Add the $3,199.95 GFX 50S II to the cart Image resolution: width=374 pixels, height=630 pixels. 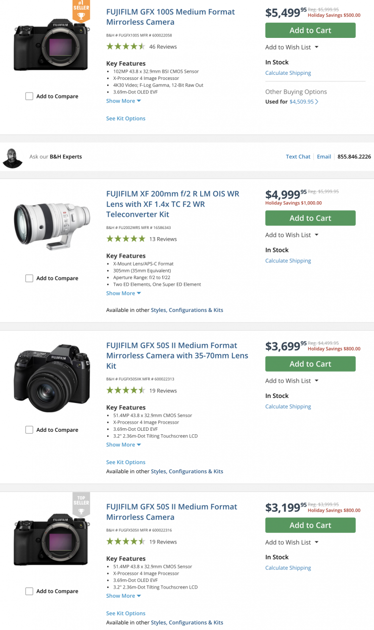coord(310,525)
